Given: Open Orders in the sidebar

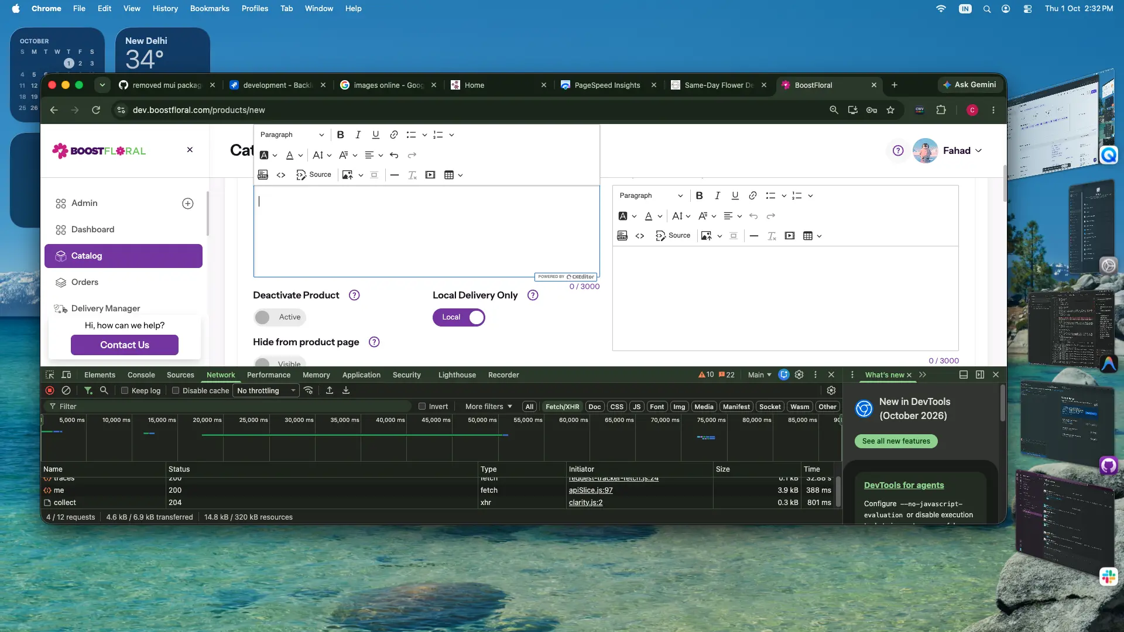Looking at the screenshot, I should tap(85, 282).
